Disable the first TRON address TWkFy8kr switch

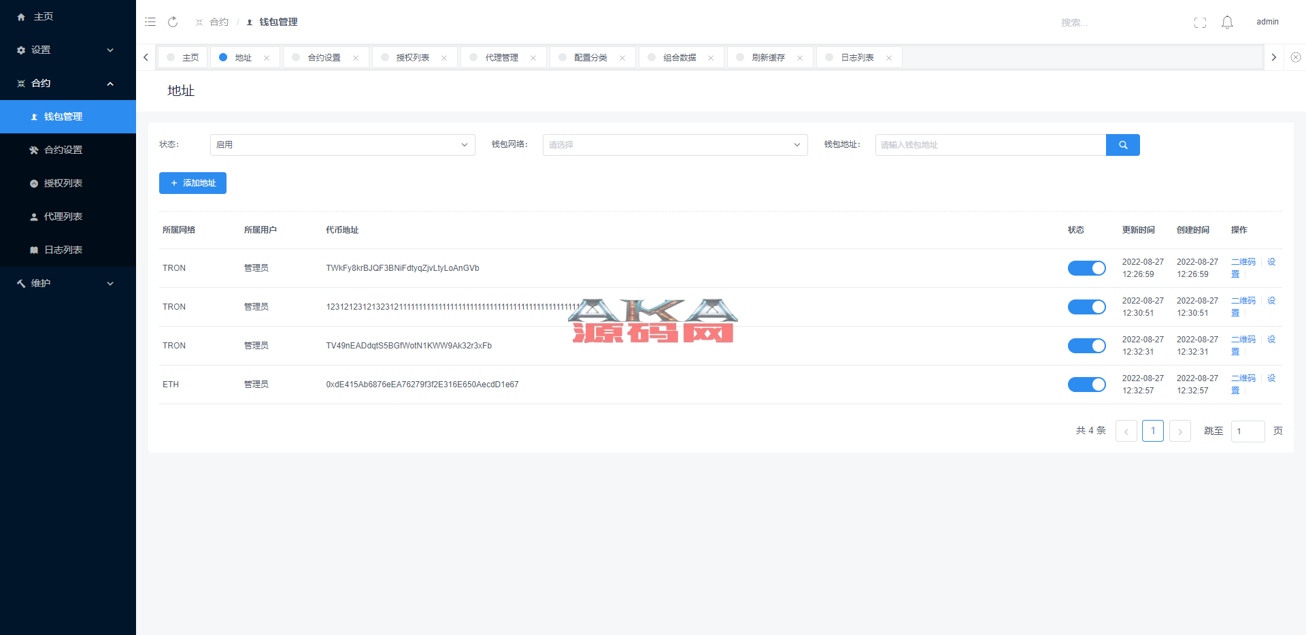tap(1086, 268)
